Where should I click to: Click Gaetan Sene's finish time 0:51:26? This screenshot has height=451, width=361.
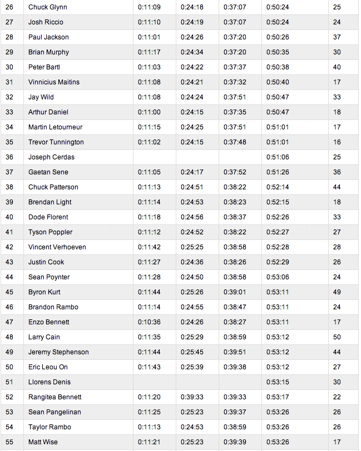point(278,172)
